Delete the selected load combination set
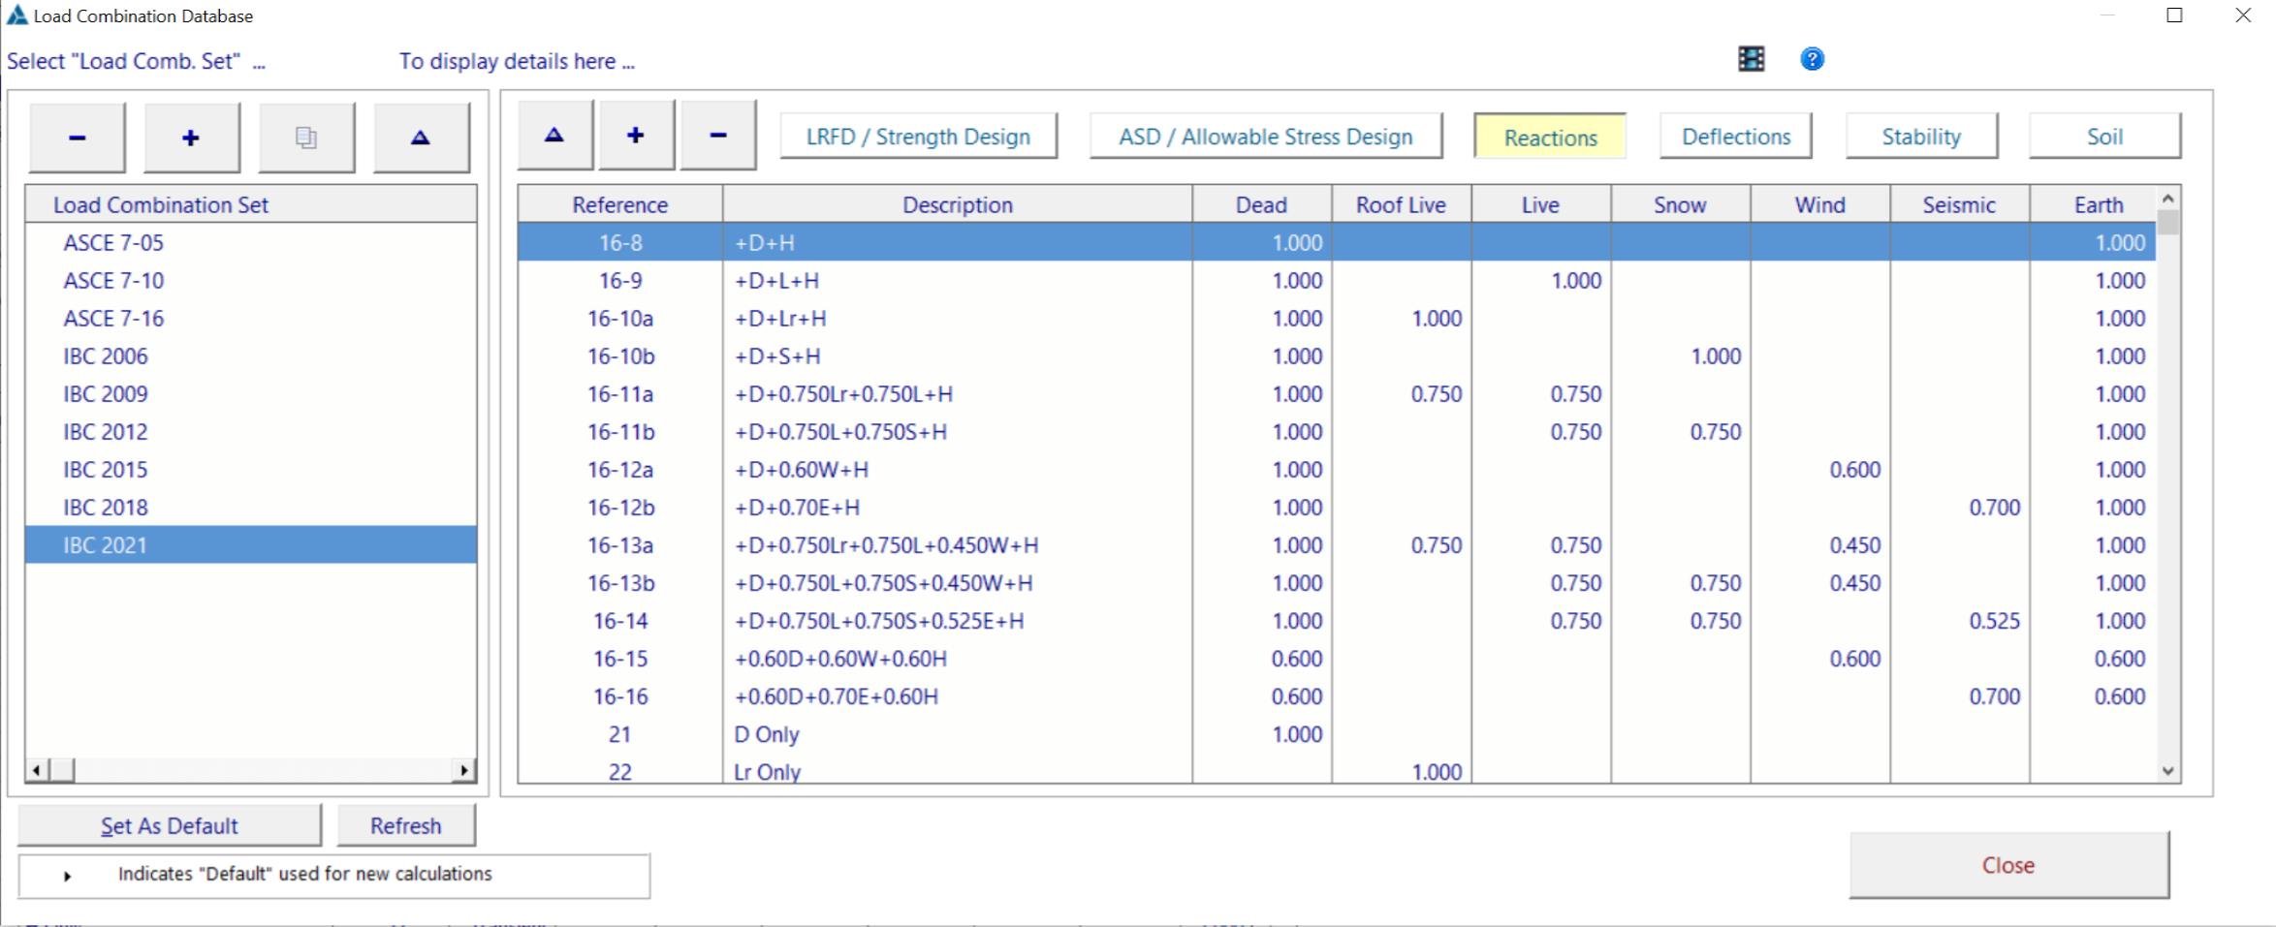This screenshot has width=2276, height=927. pyautogui.click(x=77, y=136)
